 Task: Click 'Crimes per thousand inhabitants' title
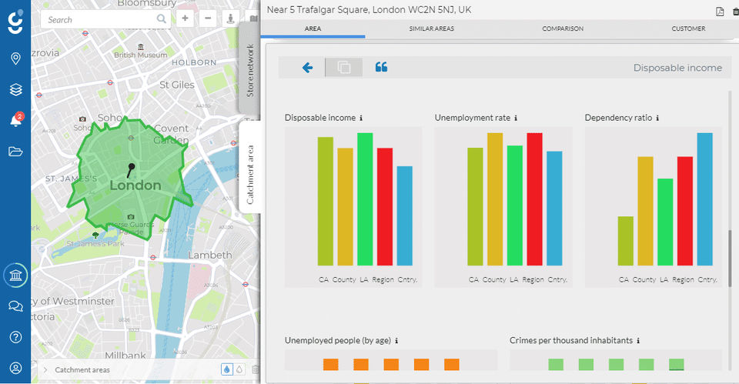pyautogui.click(x=570, y=340)
